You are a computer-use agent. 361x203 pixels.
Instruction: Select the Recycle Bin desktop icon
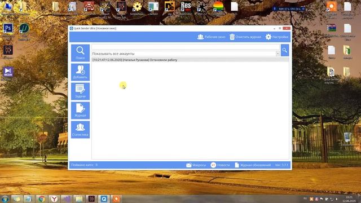pos(347,138)
